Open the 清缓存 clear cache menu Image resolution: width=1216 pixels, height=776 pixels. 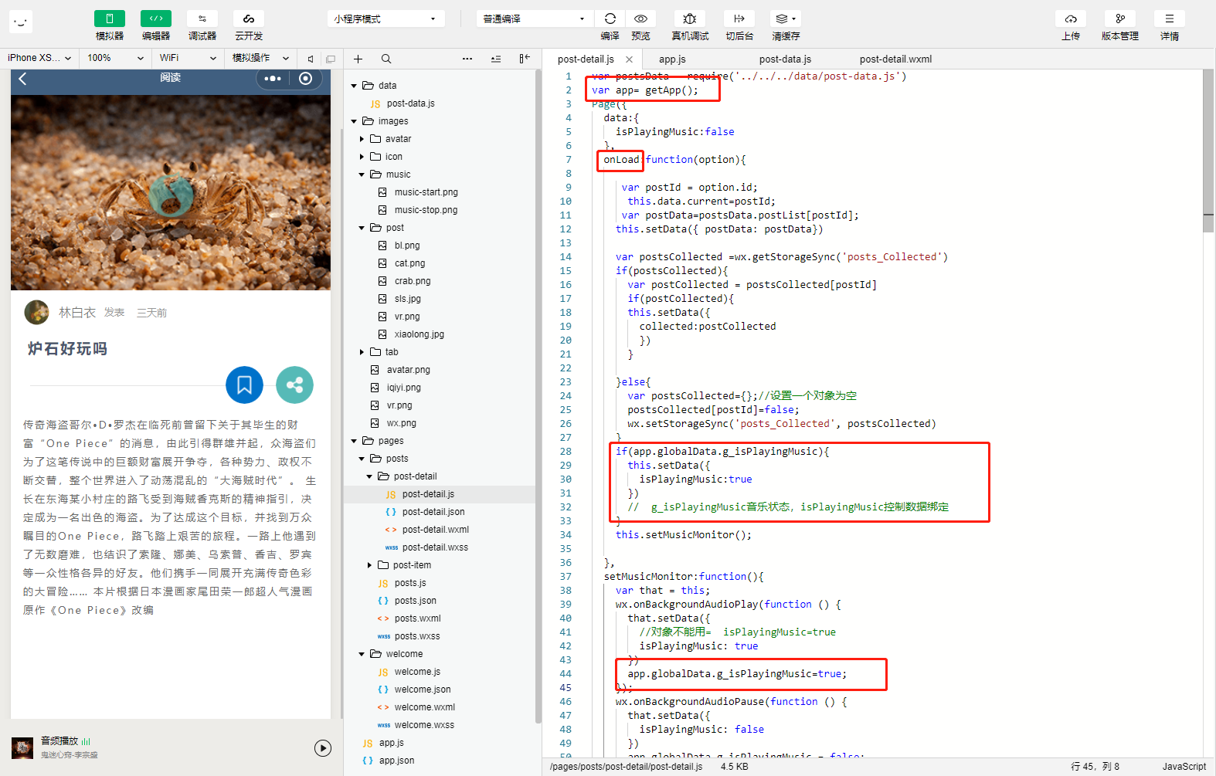(x=786, y=19)
